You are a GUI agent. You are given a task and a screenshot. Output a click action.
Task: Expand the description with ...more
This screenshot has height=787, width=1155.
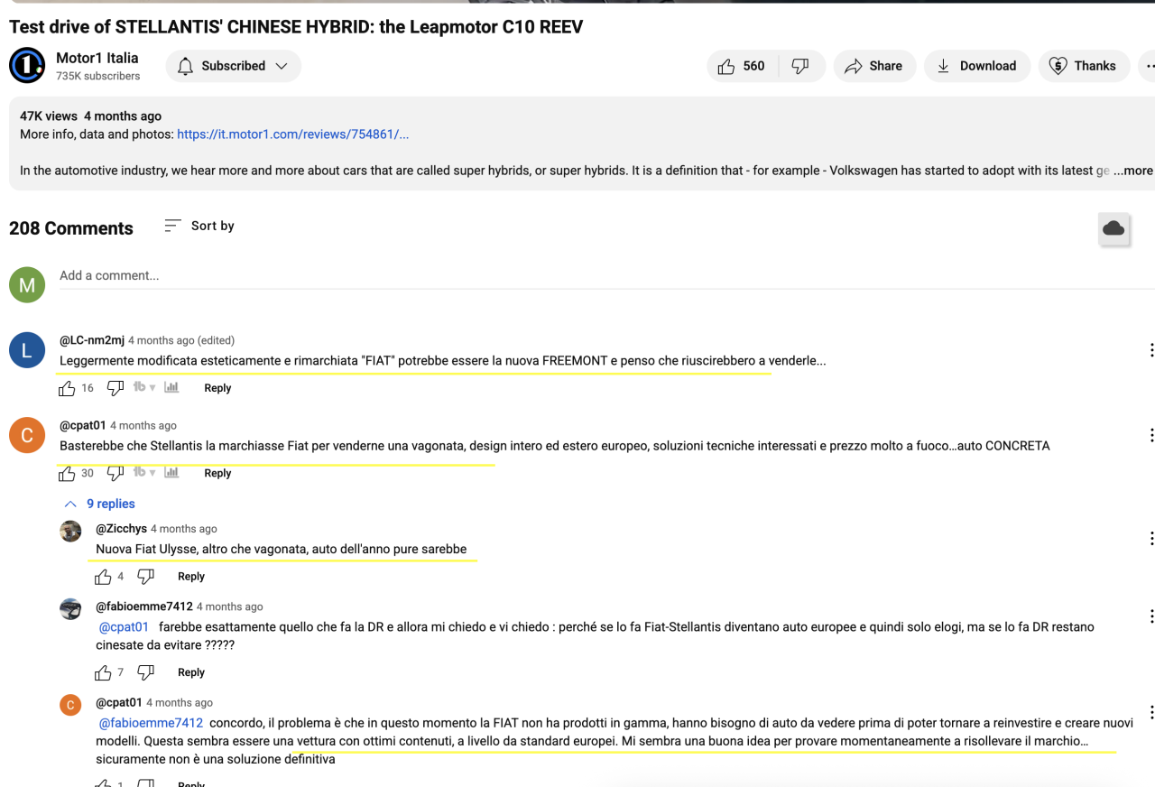pyautogui.click(x=1132, y=171)
